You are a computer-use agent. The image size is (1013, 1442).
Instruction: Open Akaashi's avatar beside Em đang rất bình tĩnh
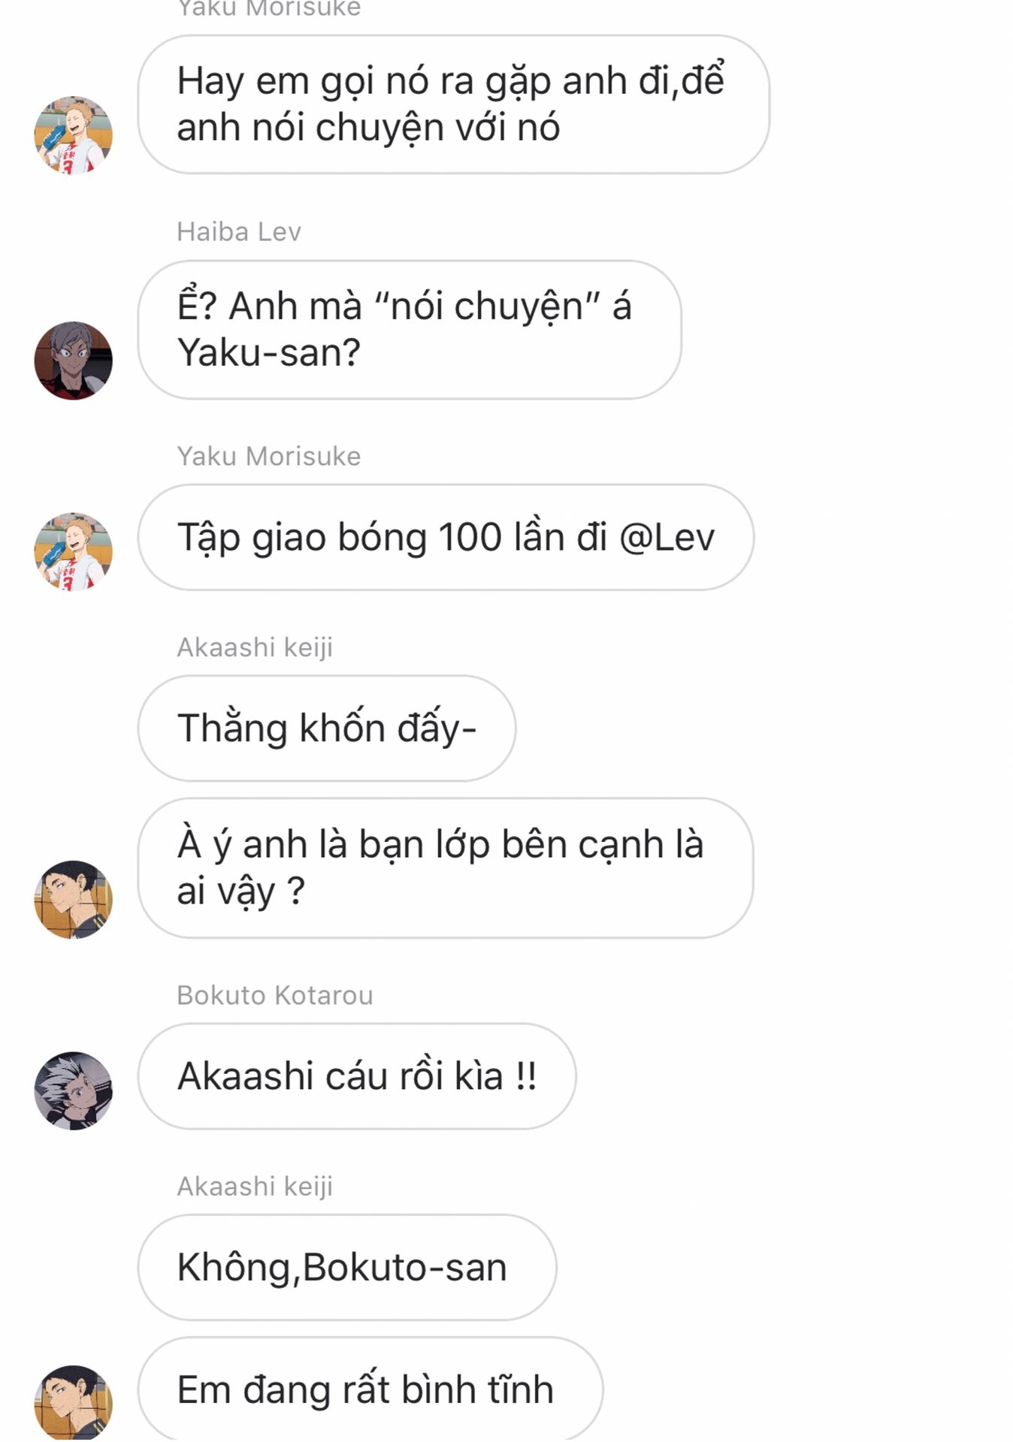(x=74, y=1403)
